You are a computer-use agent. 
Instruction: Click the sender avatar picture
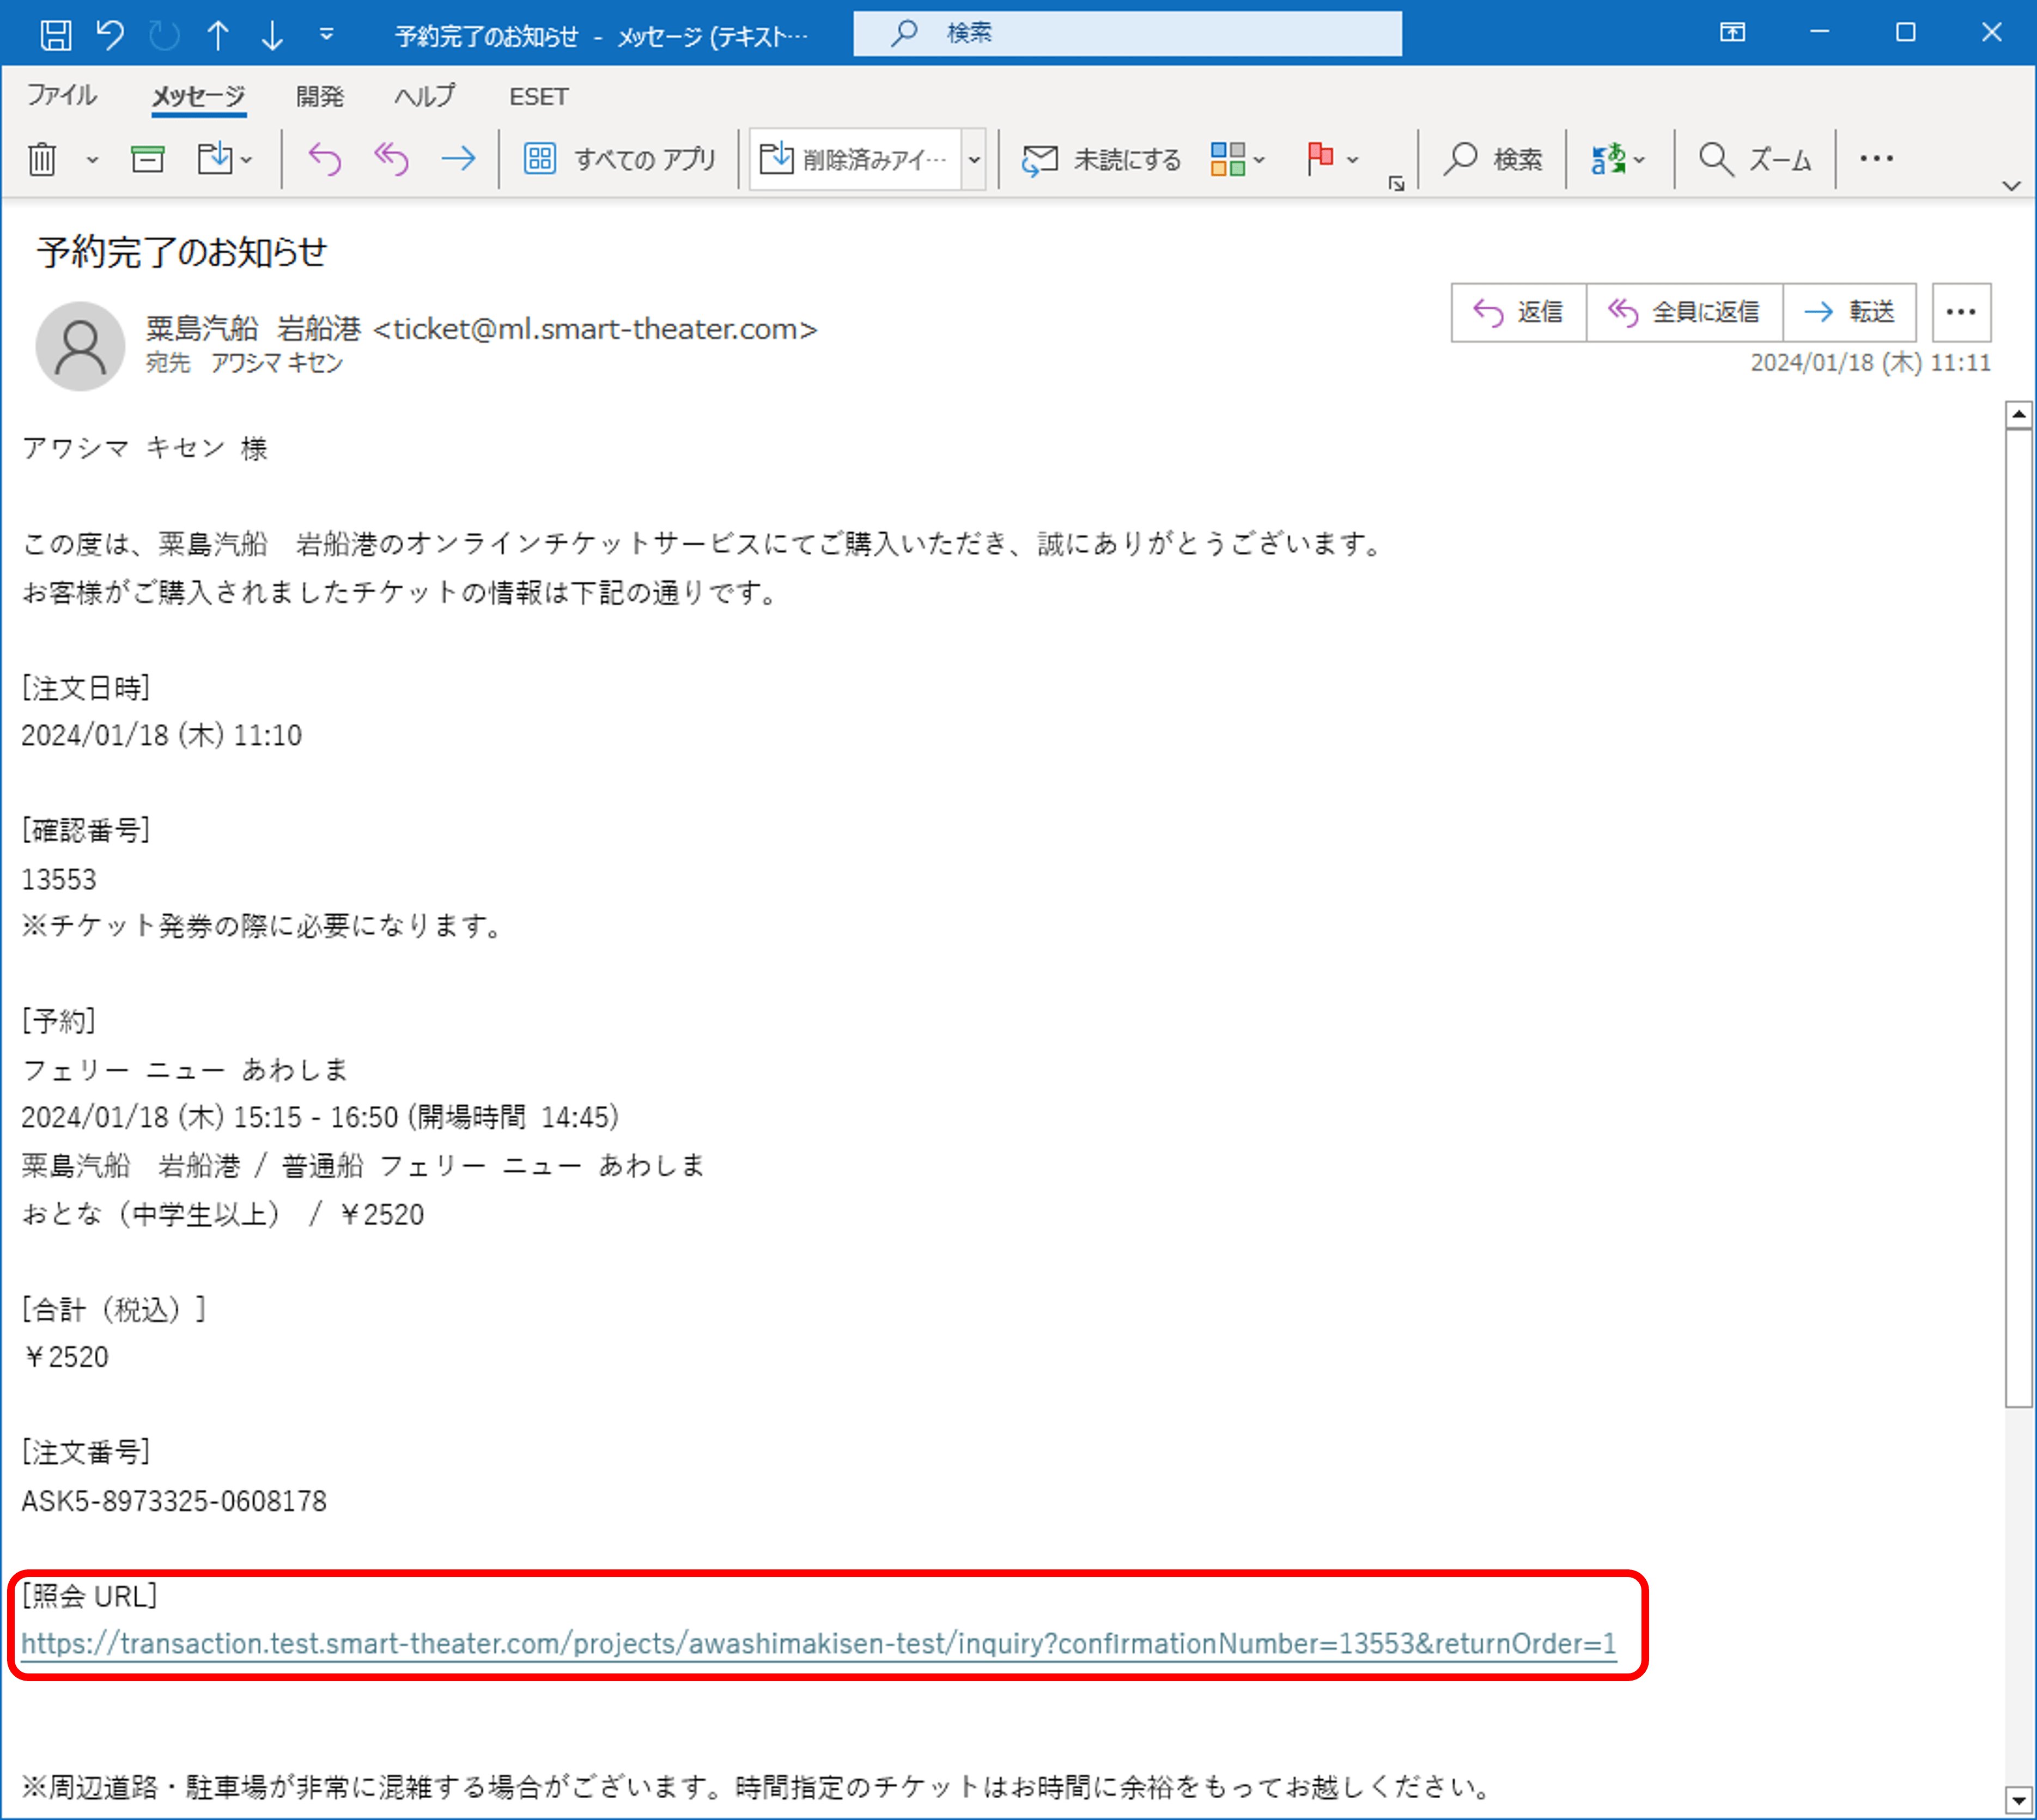click(80, 346)
